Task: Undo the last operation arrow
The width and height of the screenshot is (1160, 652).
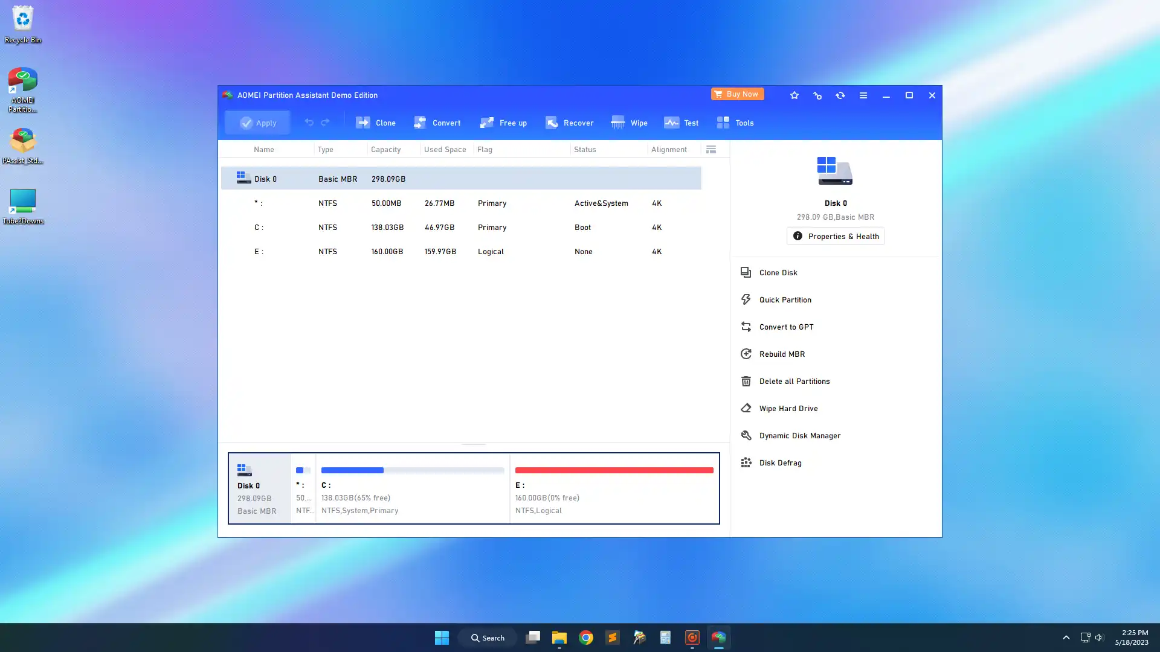Action: click(309, 123)
